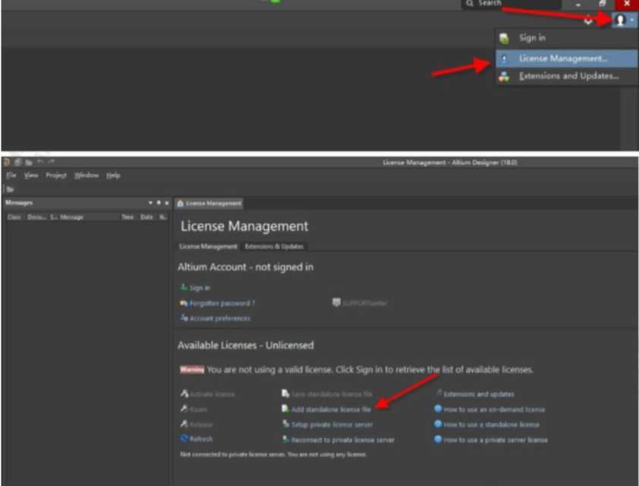Open the Project menu

pos(56,175)
